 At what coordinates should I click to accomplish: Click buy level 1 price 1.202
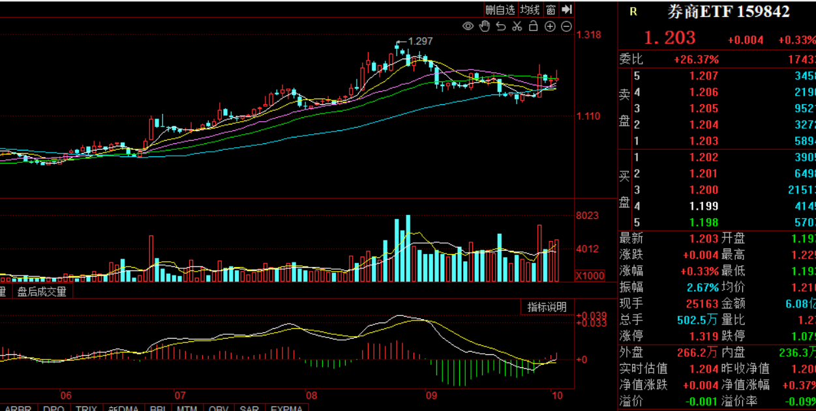(704, 157)
